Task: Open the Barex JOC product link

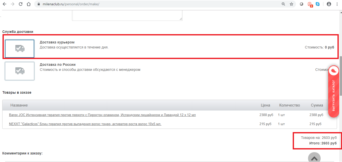Action: click(x=102, y=115)
